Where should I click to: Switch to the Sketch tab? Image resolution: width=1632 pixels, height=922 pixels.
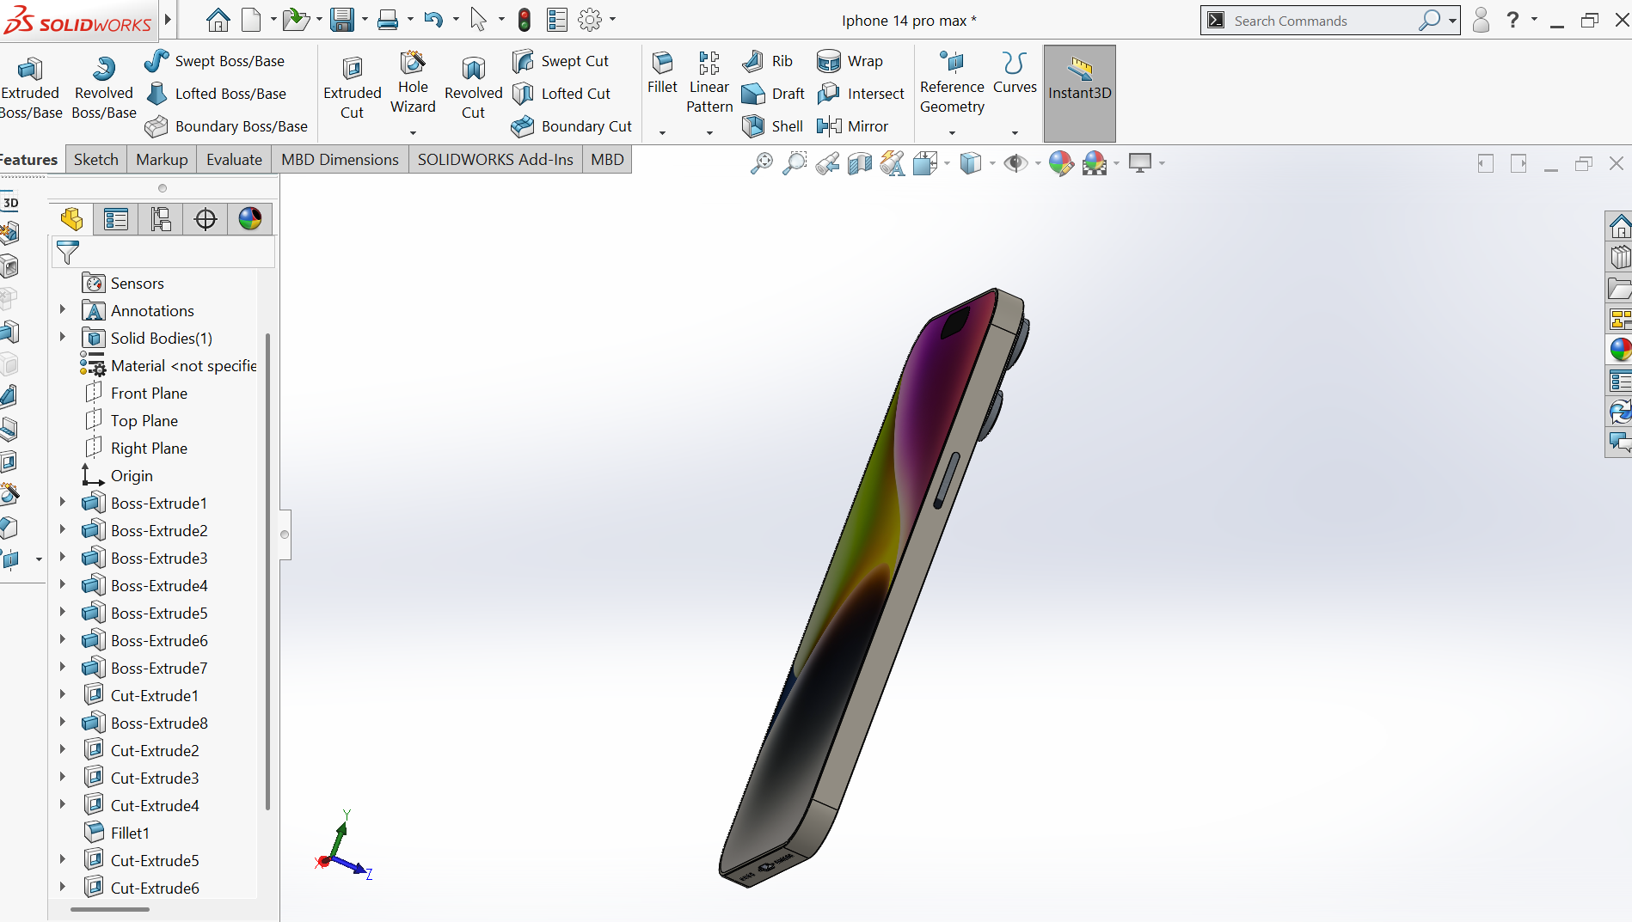coord(95,160)
